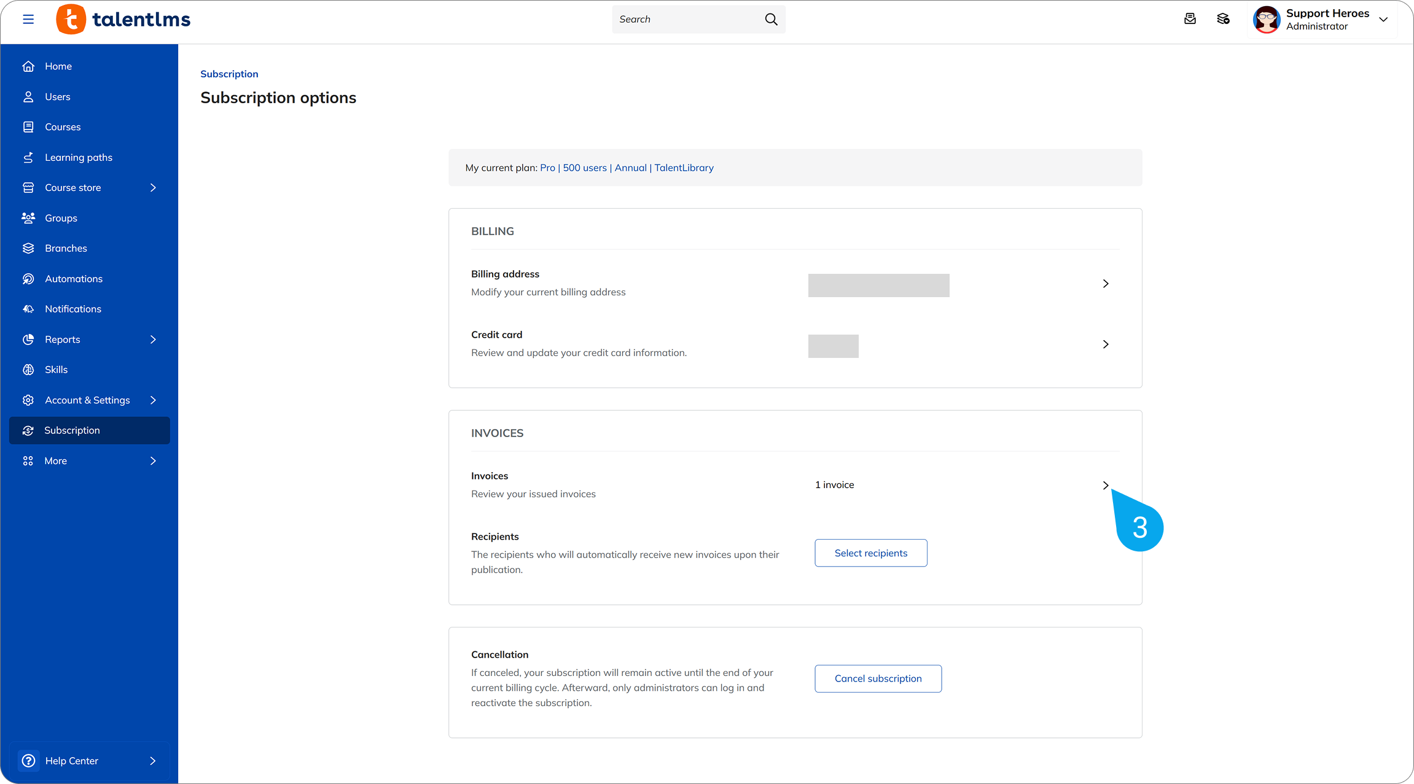Open the Billing address row chevron
Screen dimensions: 1414x784
[x=1105, y=284]
